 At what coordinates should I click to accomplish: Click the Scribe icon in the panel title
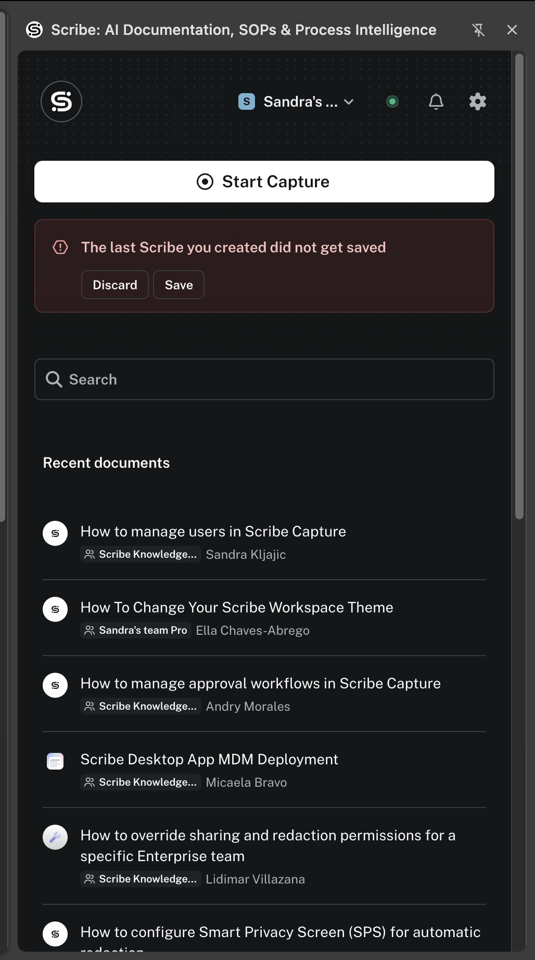[x=34, y=30]
